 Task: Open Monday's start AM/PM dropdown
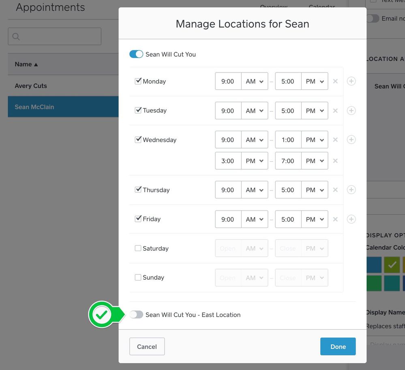(255, 81)
